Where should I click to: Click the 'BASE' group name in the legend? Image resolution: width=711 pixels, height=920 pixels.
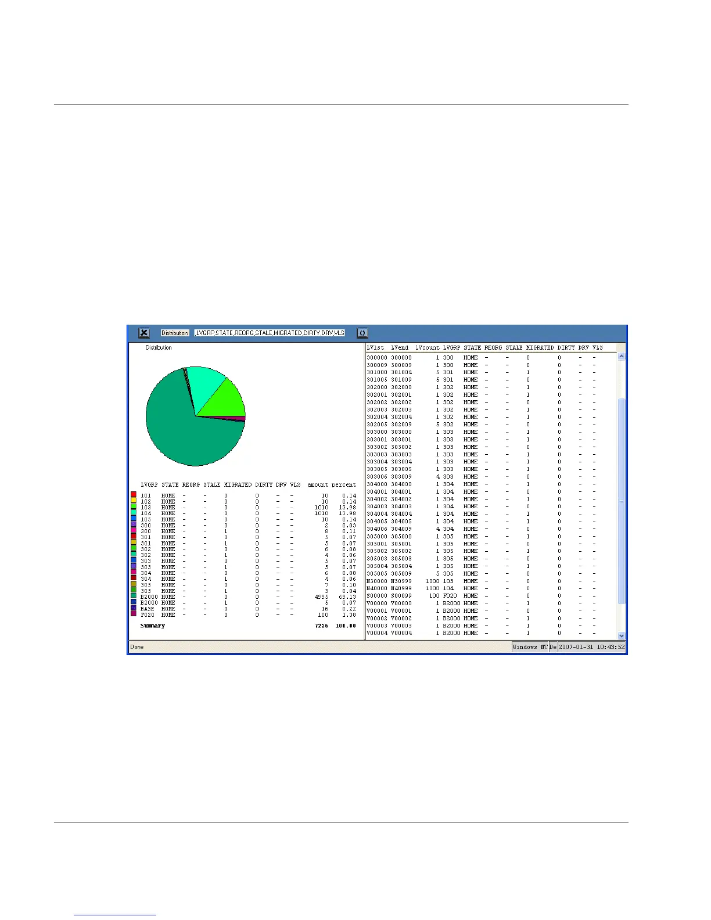pyautogui.click(x=148, y=609)
